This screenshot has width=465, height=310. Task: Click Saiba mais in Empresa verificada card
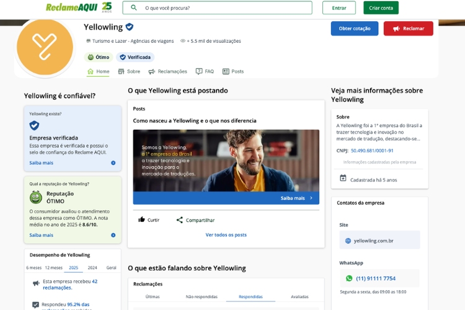41,163
